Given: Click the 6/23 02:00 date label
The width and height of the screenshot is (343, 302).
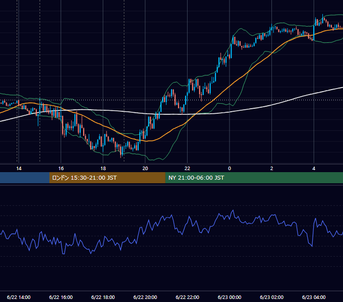Looking at the screenshot, I should point(271,297).
